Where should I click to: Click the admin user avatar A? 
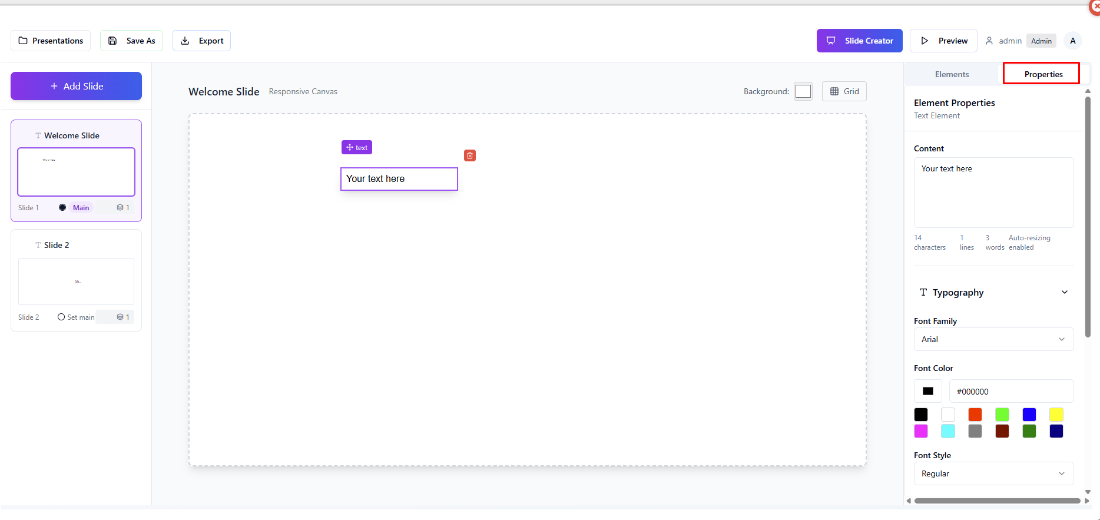(x=1072, y=41)
